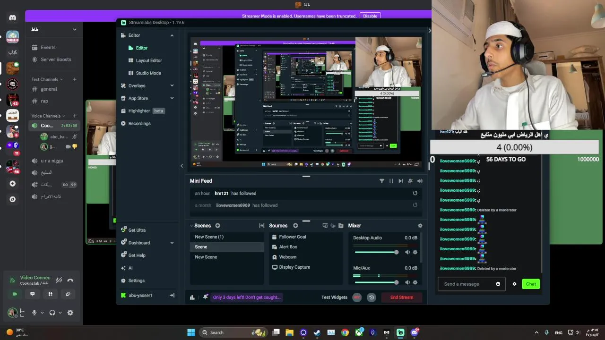Click the volume icon in Mini Feed header
Image resolution: width=605 pixels, height=340 pixels.
coord(420,181)
